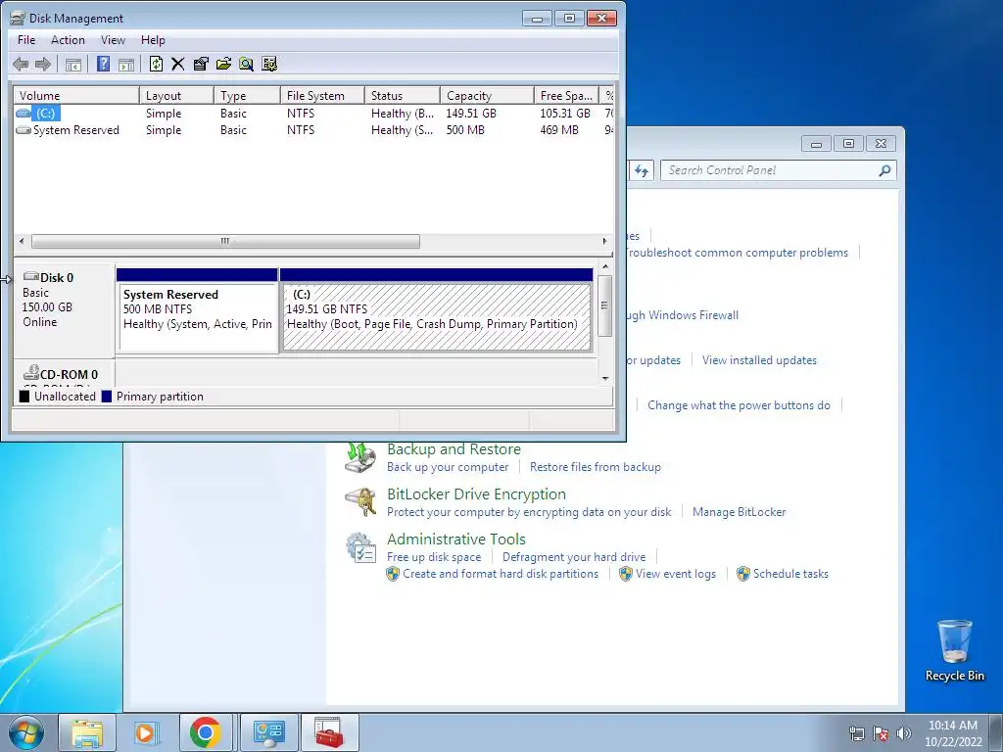This screenshot has width=1003, height=752.
Task: Switch to Disk Management toolbox taskbar button
Action: (x=329, y=732)
